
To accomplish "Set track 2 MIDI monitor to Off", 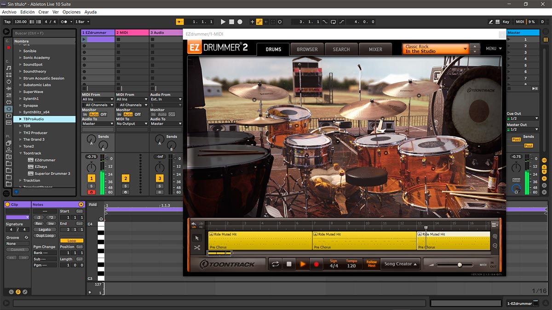I will (138, 114).
